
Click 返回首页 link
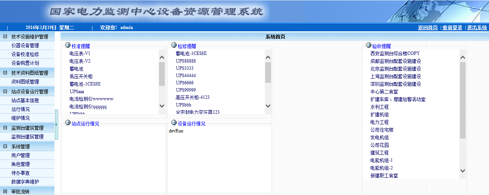pos(428,27)
